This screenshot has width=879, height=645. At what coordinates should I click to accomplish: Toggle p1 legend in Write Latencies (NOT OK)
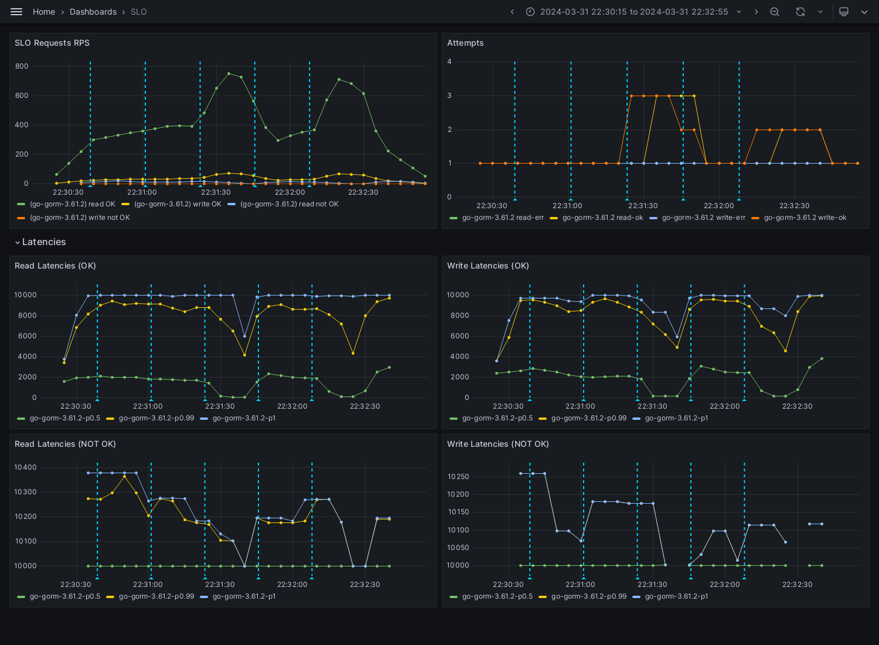click(x=676, y=596)
